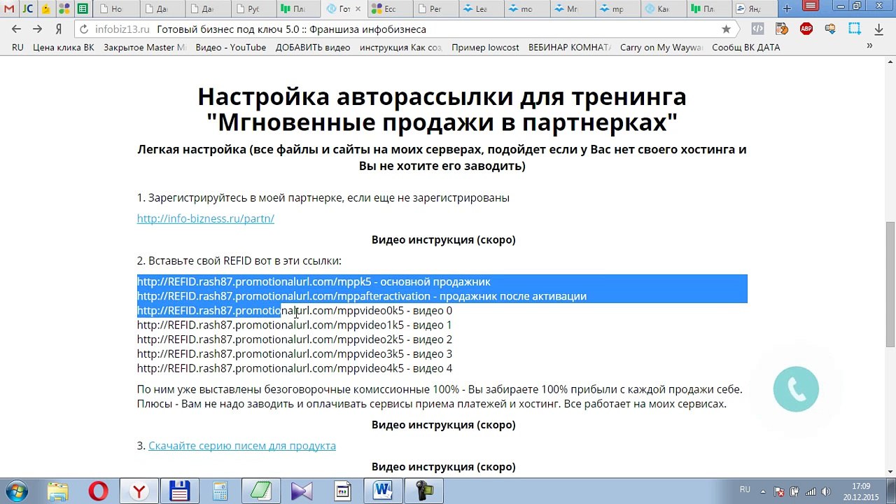Switch to the pinned Gmail tab

tap(9, 9)
